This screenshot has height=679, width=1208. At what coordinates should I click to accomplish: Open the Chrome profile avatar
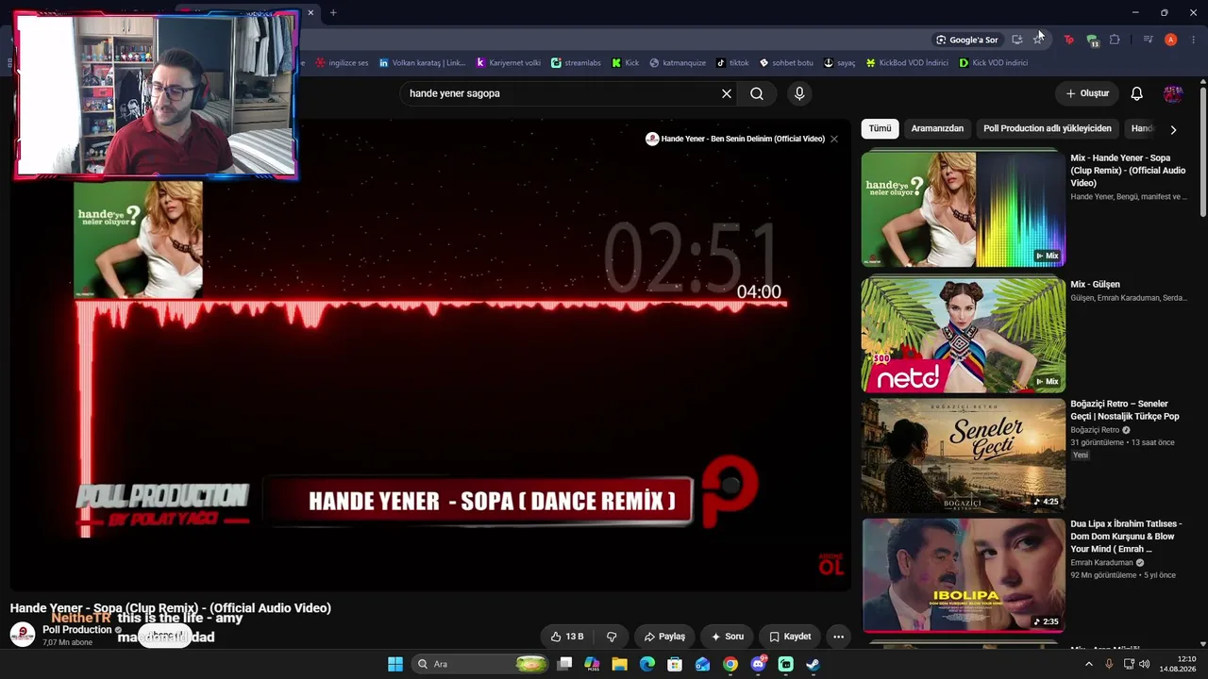pyautogui.click(x=1170, y=40)
